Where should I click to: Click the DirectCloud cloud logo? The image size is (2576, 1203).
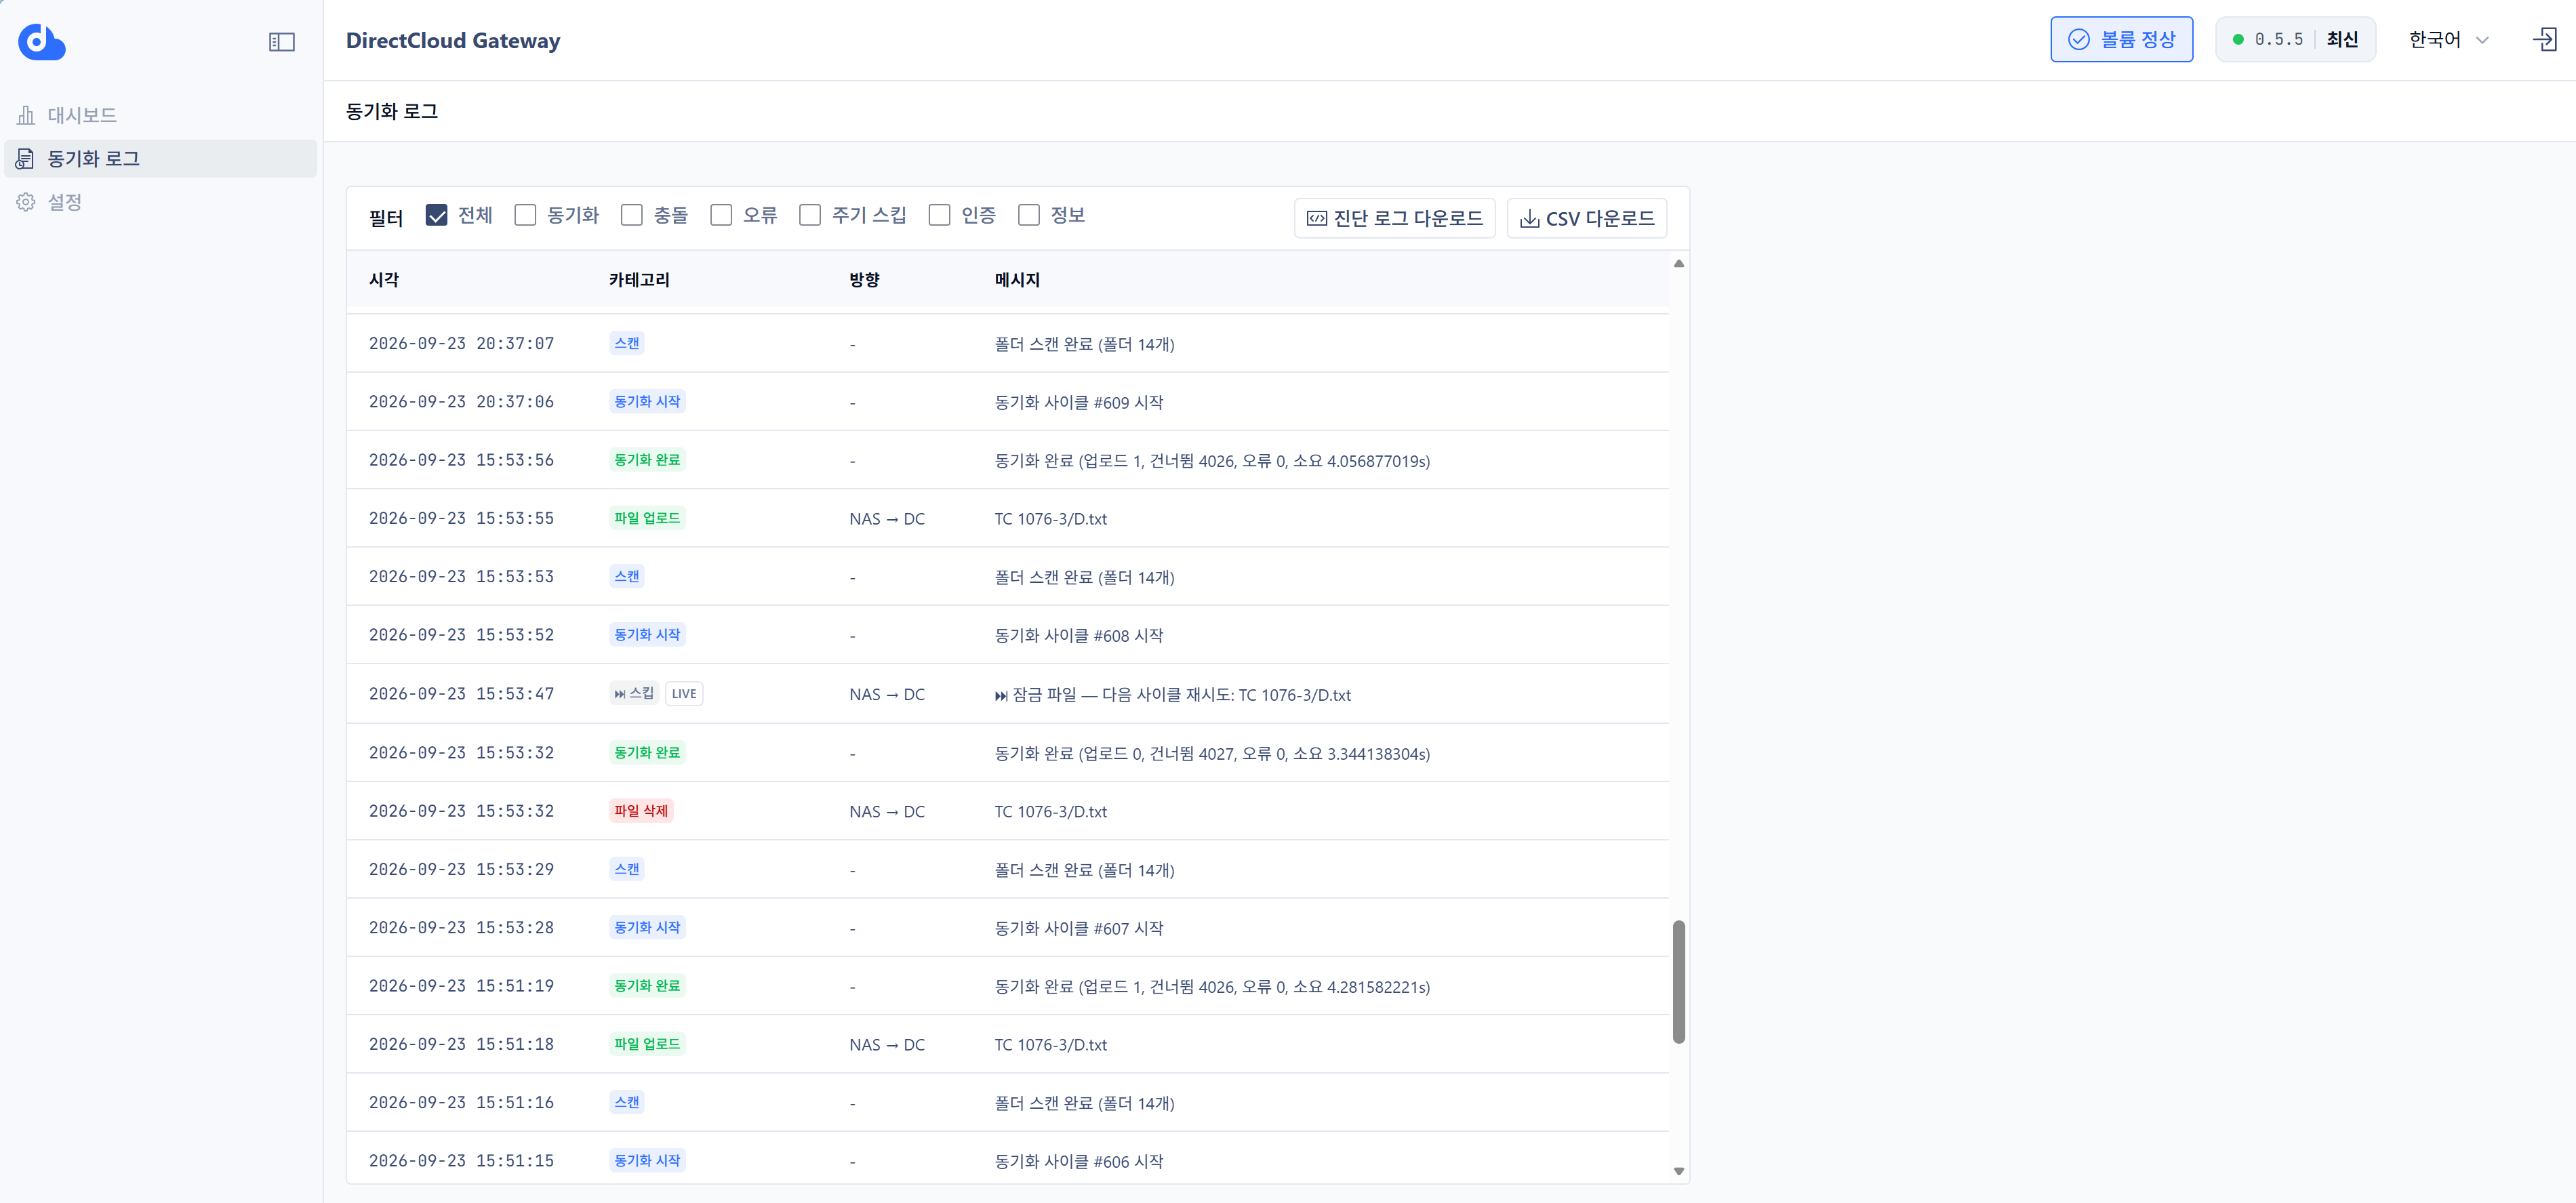click(41, 41)
